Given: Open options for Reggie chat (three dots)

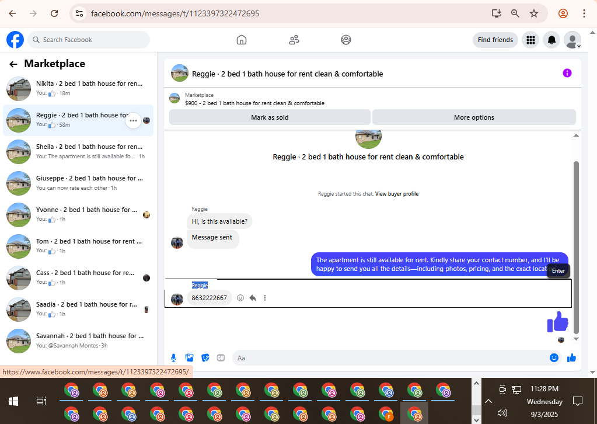Looking at the screenshot, I should pyautogui.click(x=133, y=121).
